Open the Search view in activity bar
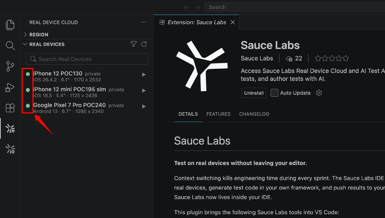 (10, 45)
